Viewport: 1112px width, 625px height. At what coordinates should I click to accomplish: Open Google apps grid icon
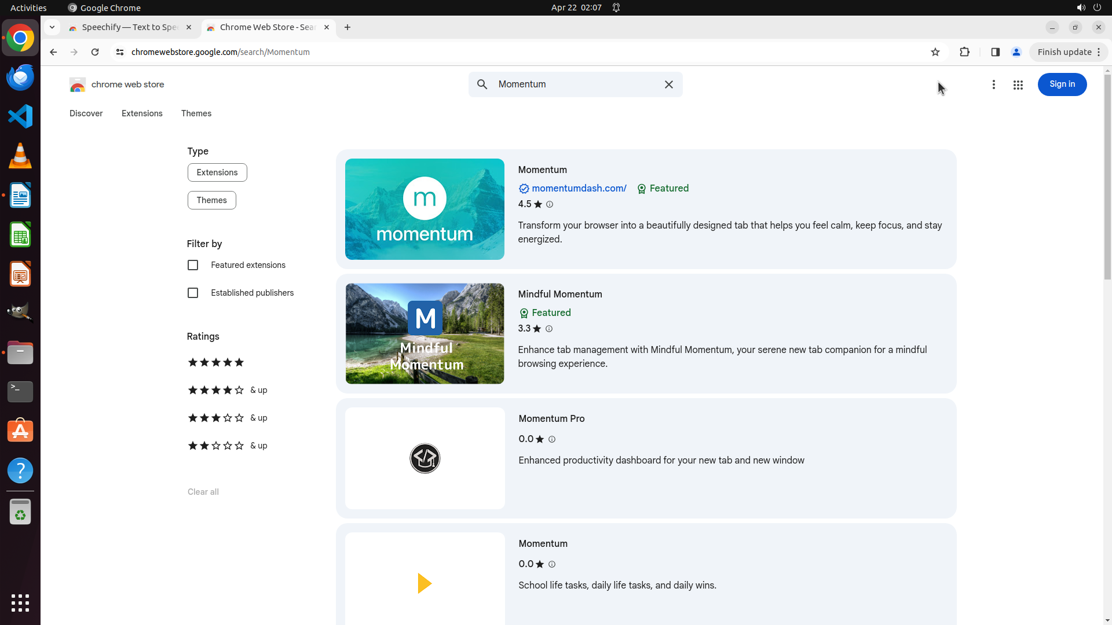pyautogui.click(x=1018, y=85)
